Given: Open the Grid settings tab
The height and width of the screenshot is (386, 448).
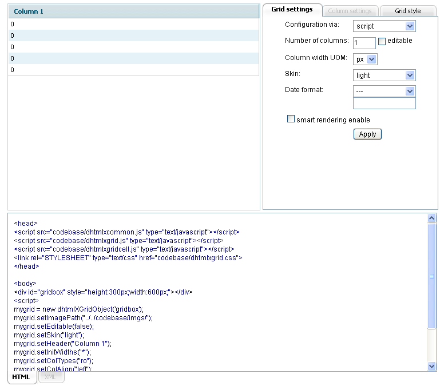Looking at the screenshot, I should click(x=292, y=10).
